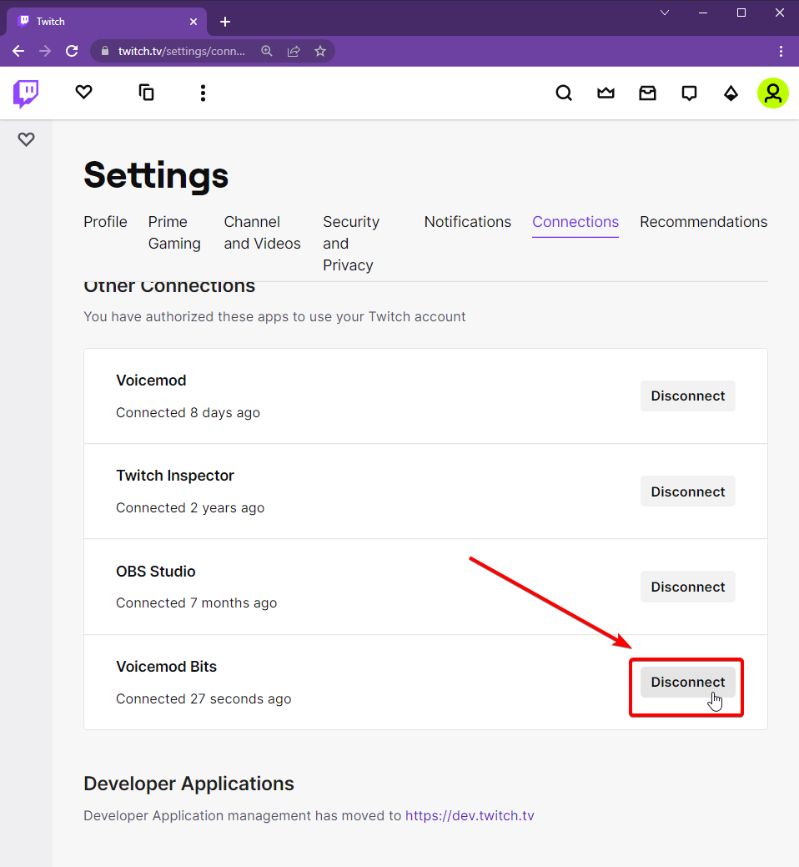Open Browse via the copy-pages icon
799x867 pixels.
(x=146, y=93)
